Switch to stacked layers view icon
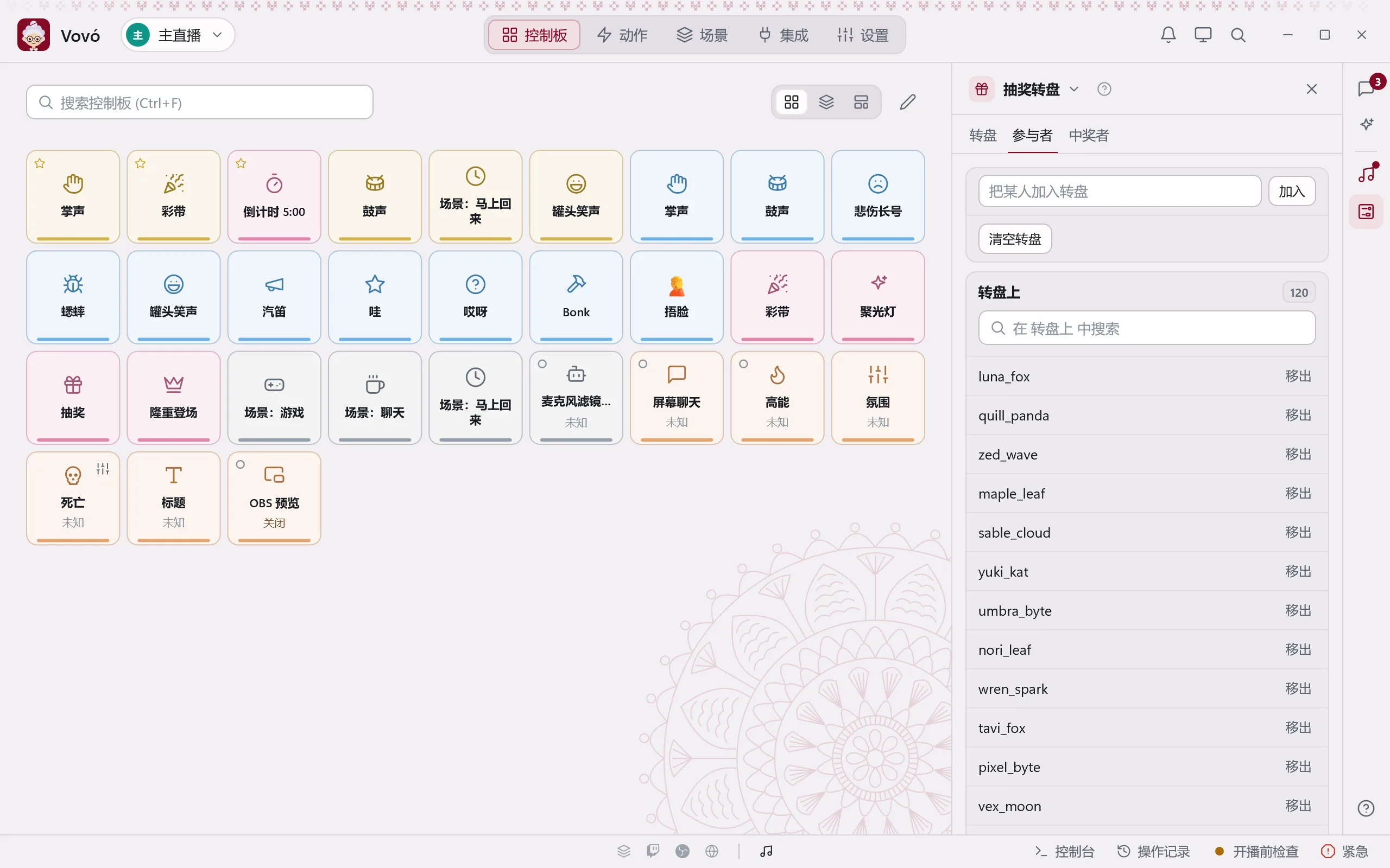Image resolution: width=1390 pixels, height=868 pixels. pyautogui.click(x=826, y=102)
